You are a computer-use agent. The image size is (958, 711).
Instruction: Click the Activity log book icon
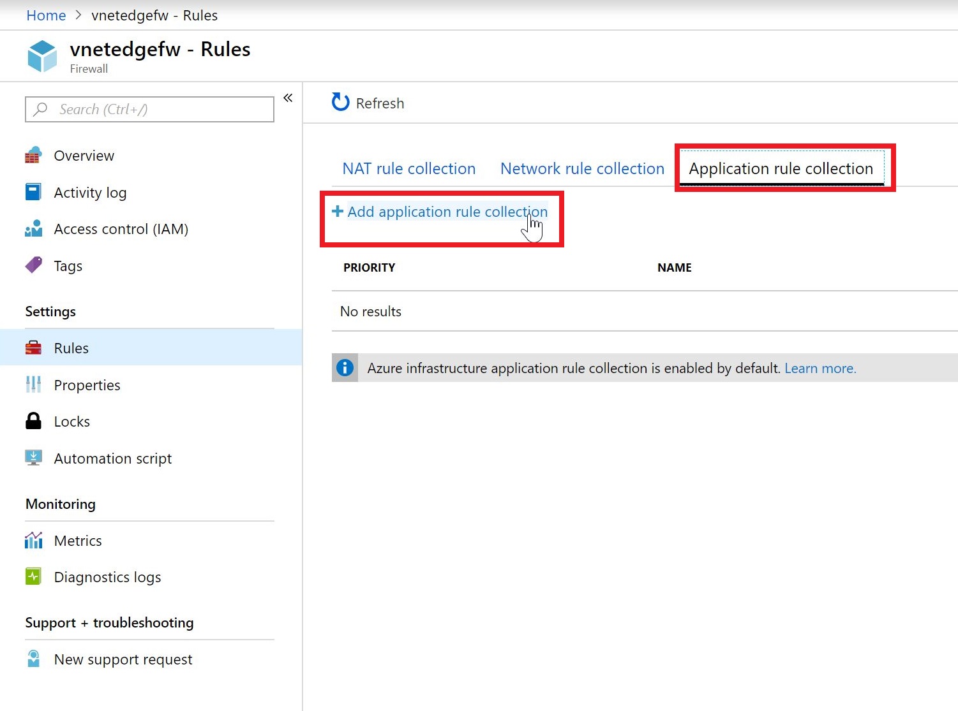click(33, 192)
